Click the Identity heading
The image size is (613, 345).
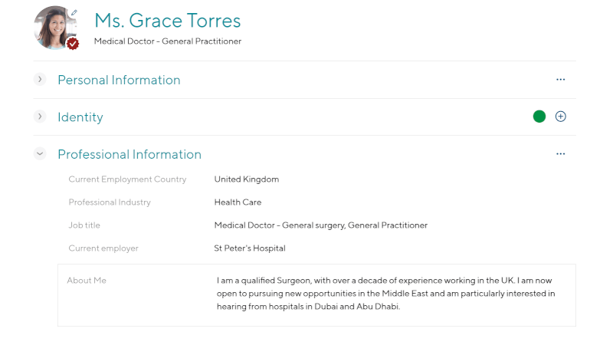80,117
